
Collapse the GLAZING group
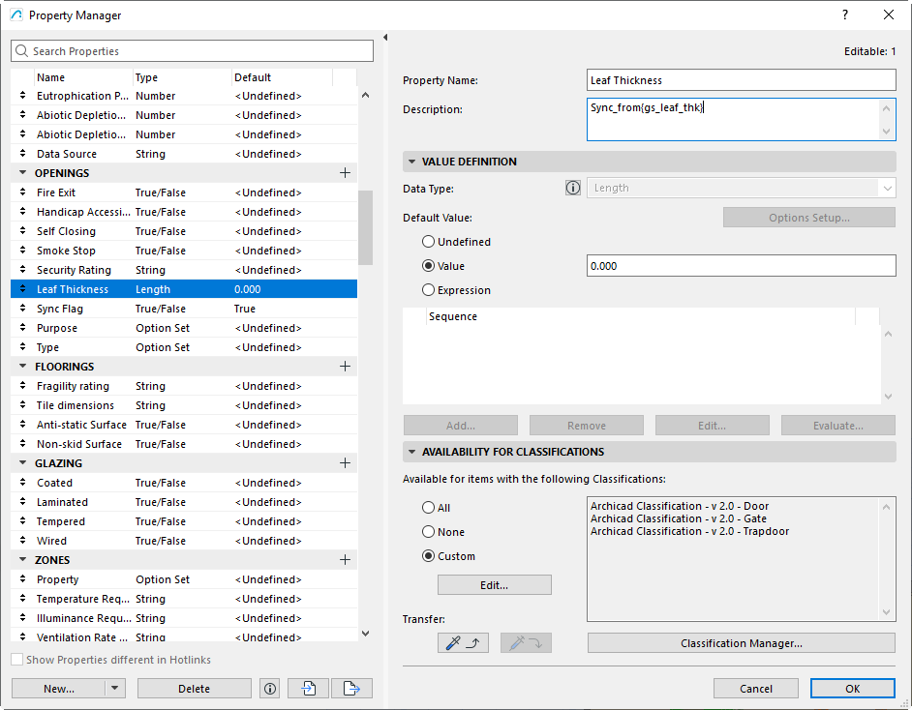pos(22,462)
